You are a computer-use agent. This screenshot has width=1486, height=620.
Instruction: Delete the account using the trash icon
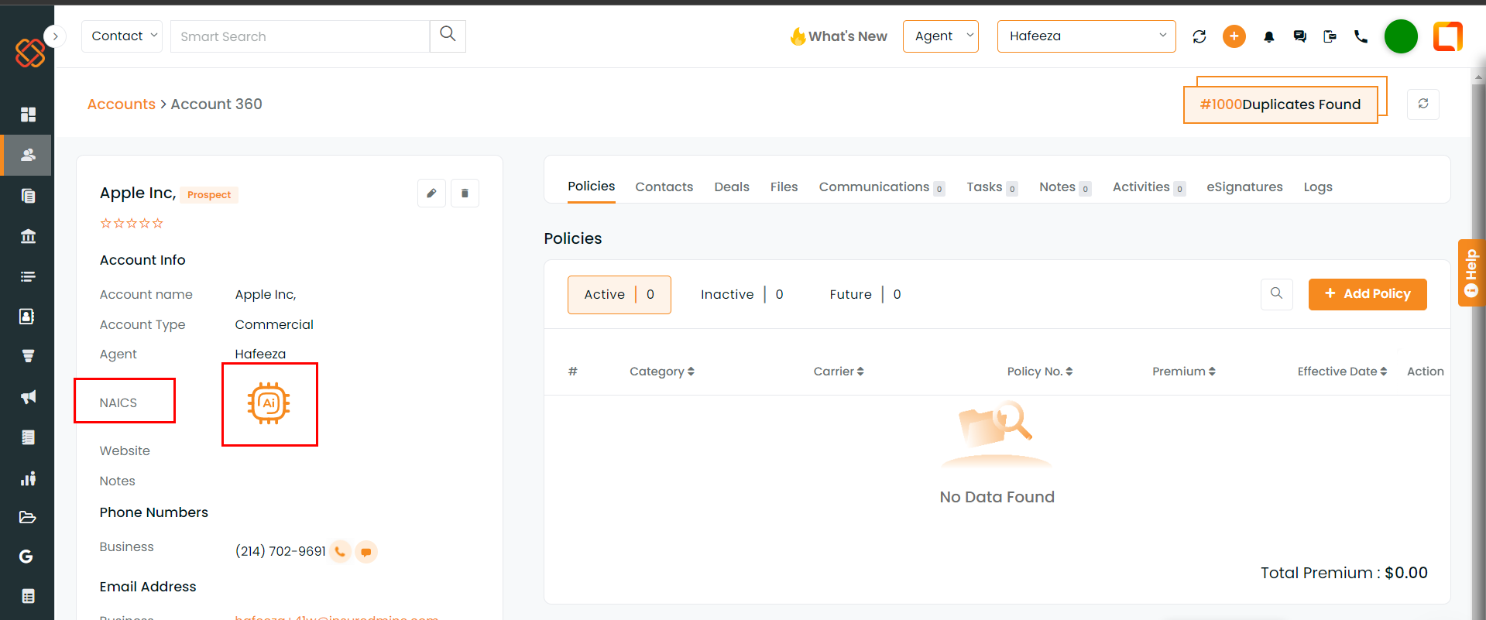pyautogui.click(x=465, y=194)
